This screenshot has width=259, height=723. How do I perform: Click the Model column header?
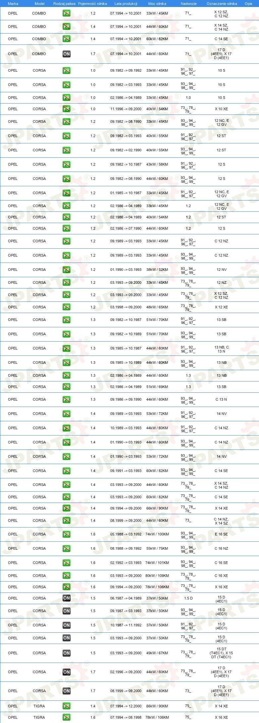click(39, 4)
